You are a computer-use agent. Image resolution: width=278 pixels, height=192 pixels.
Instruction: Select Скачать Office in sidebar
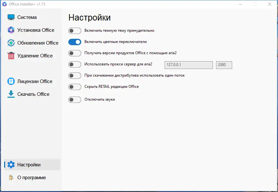tap(32, 94)
